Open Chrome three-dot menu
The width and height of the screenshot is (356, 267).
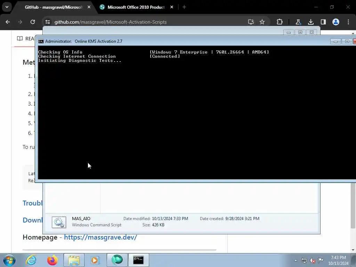pos(348,22)
